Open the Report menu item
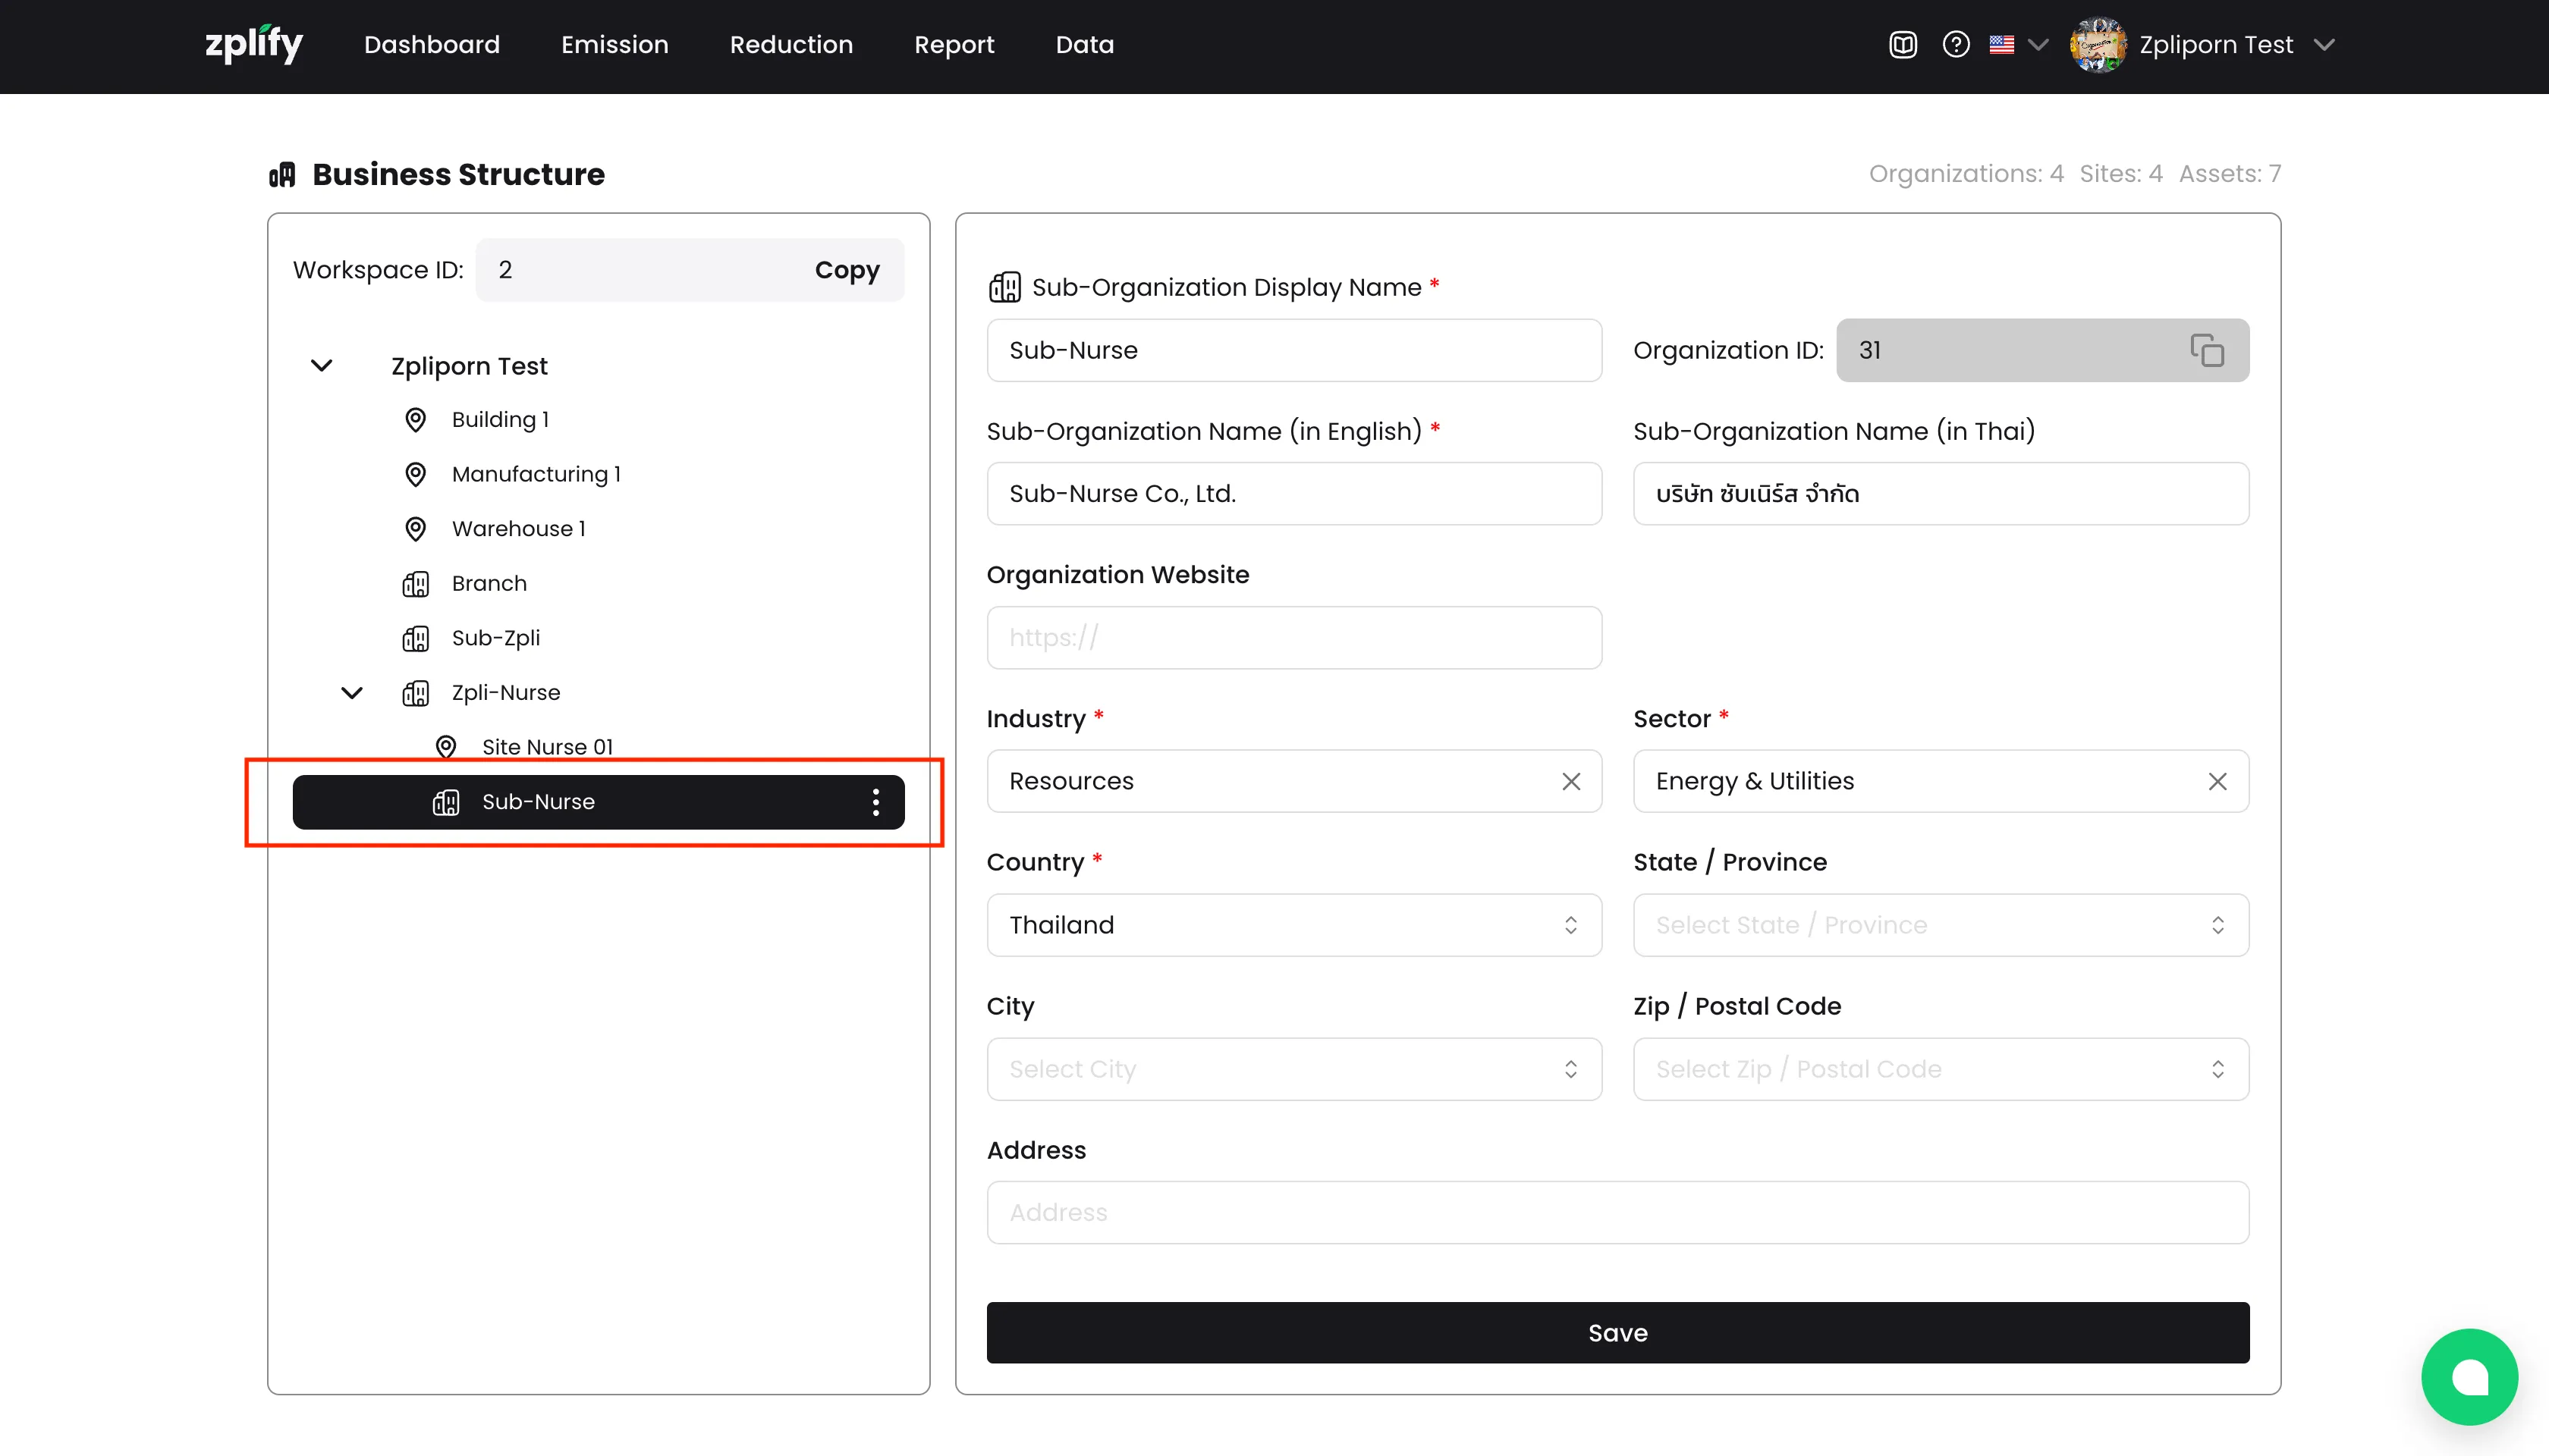 pos(954,45)
